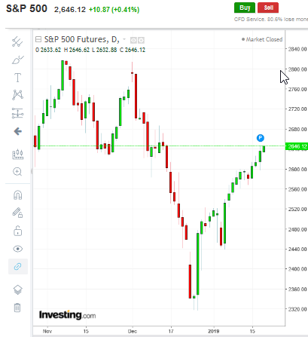Image resolution: width=308 pixels, height=337 pixels.
Task: Click the Nov date axis label
Action: (47, 331)
